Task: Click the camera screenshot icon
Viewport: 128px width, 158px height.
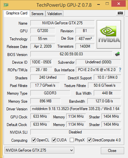Action: point(120,13)
